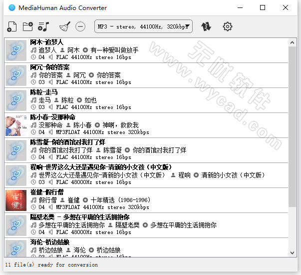Minimize the MediaHuman Audio Converter window
Image resolution: width=301 pixels, height=275 pixels.
pos(240,8)
